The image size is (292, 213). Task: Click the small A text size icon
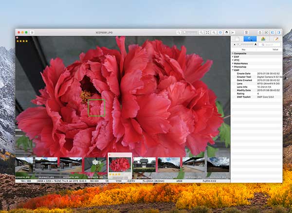click(x=235, y=45)
